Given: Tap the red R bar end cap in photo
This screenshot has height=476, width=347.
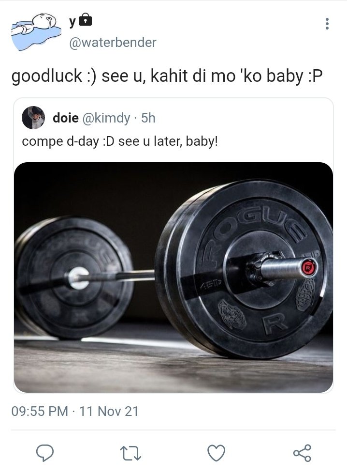Looking at the screenshot, I should pos(308,268).
